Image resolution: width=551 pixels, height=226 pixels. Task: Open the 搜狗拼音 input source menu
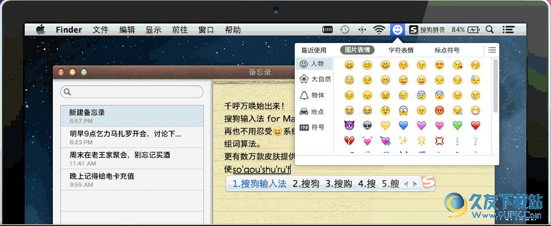point(433,30)
